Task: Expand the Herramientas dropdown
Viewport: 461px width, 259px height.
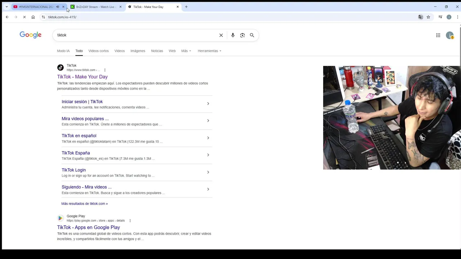Action: pos(209,51)
